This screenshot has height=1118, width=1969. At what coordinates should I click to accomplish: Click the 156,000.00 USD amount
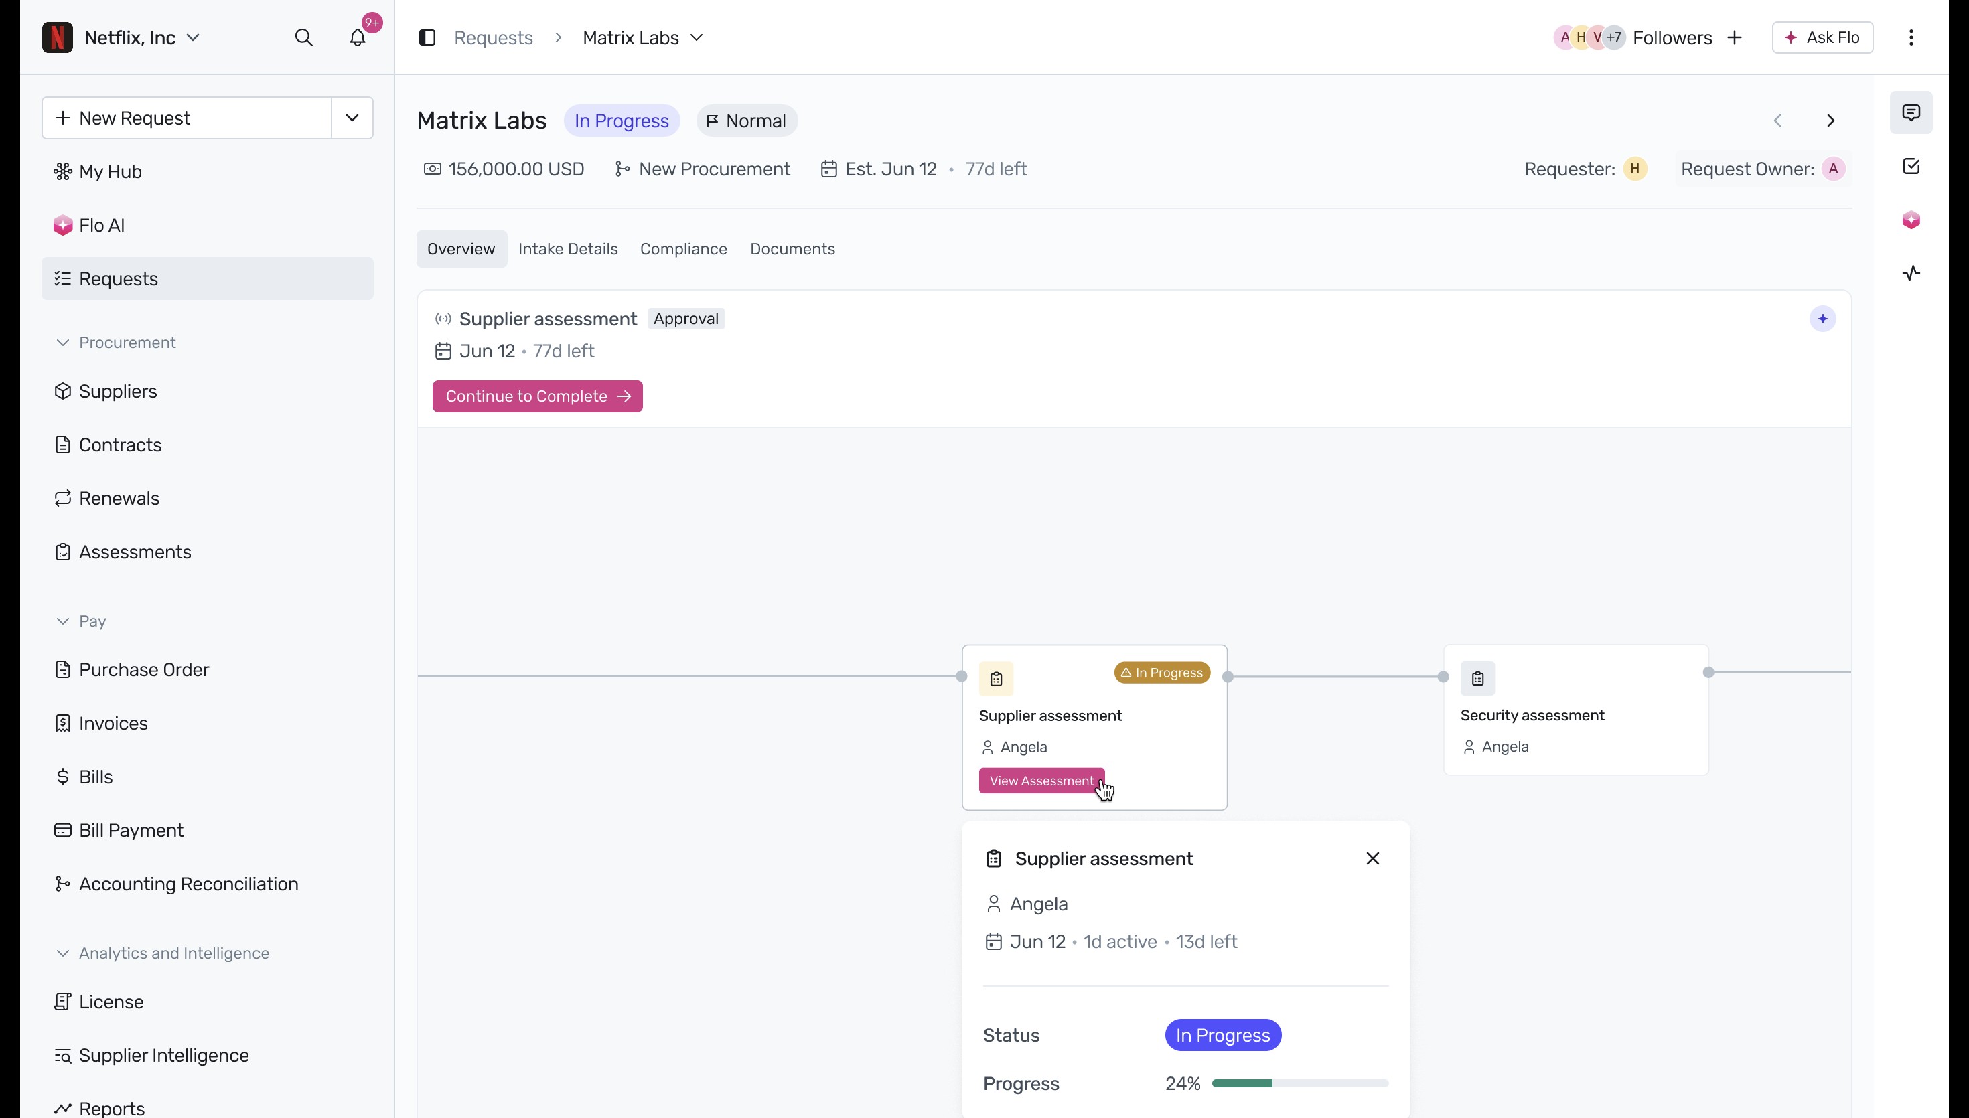pyautogui.click(x=504, y=169)
